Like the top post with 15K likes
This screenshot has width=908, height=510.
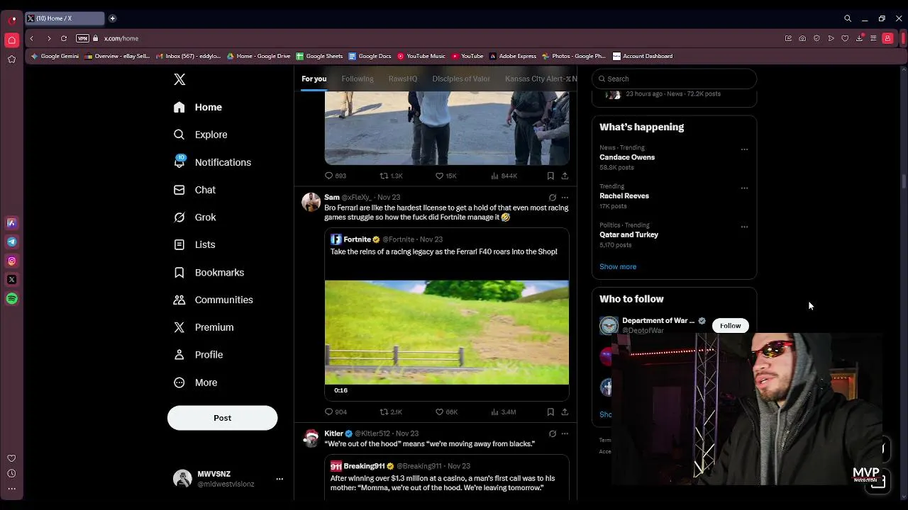pyautogui.click(x=445, y=176)
